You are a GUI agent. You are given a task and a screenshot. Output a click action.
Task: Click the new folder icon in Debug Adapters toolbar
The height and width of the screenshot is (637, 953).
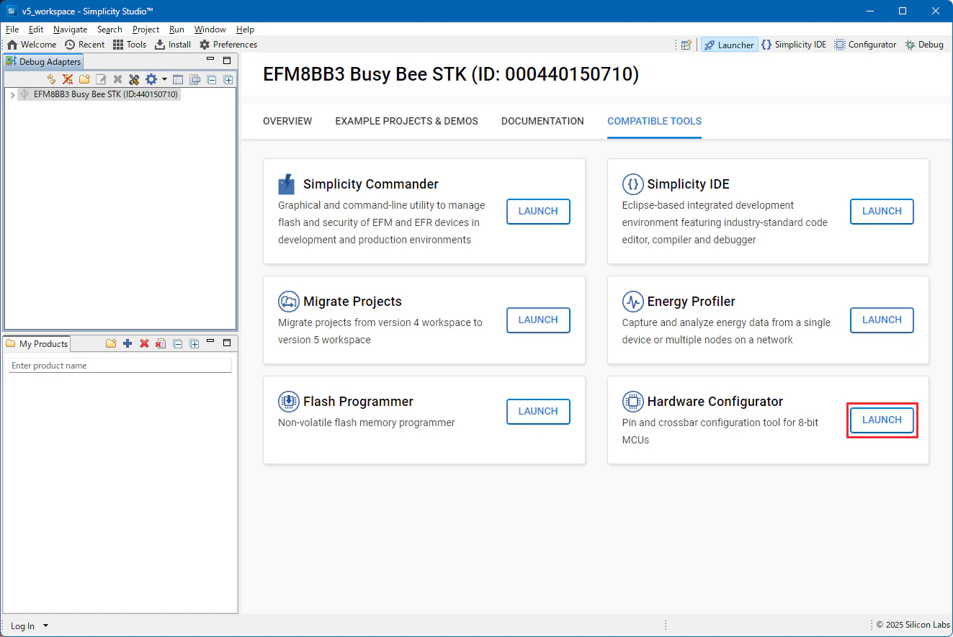coord(84,79)
